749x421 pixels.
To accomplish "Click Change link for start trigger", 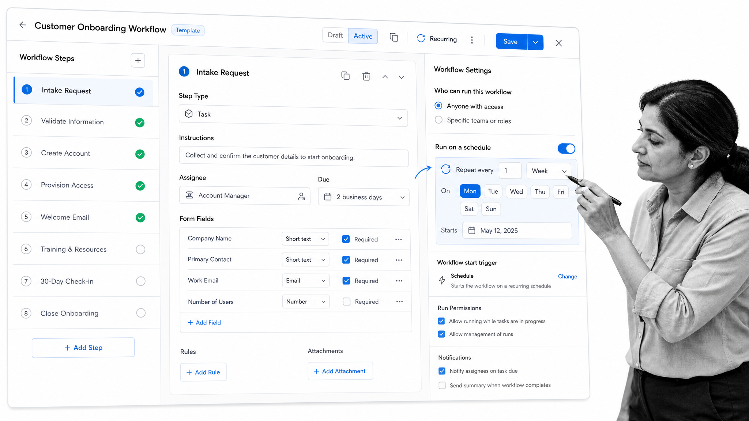I will click(567, 277).
